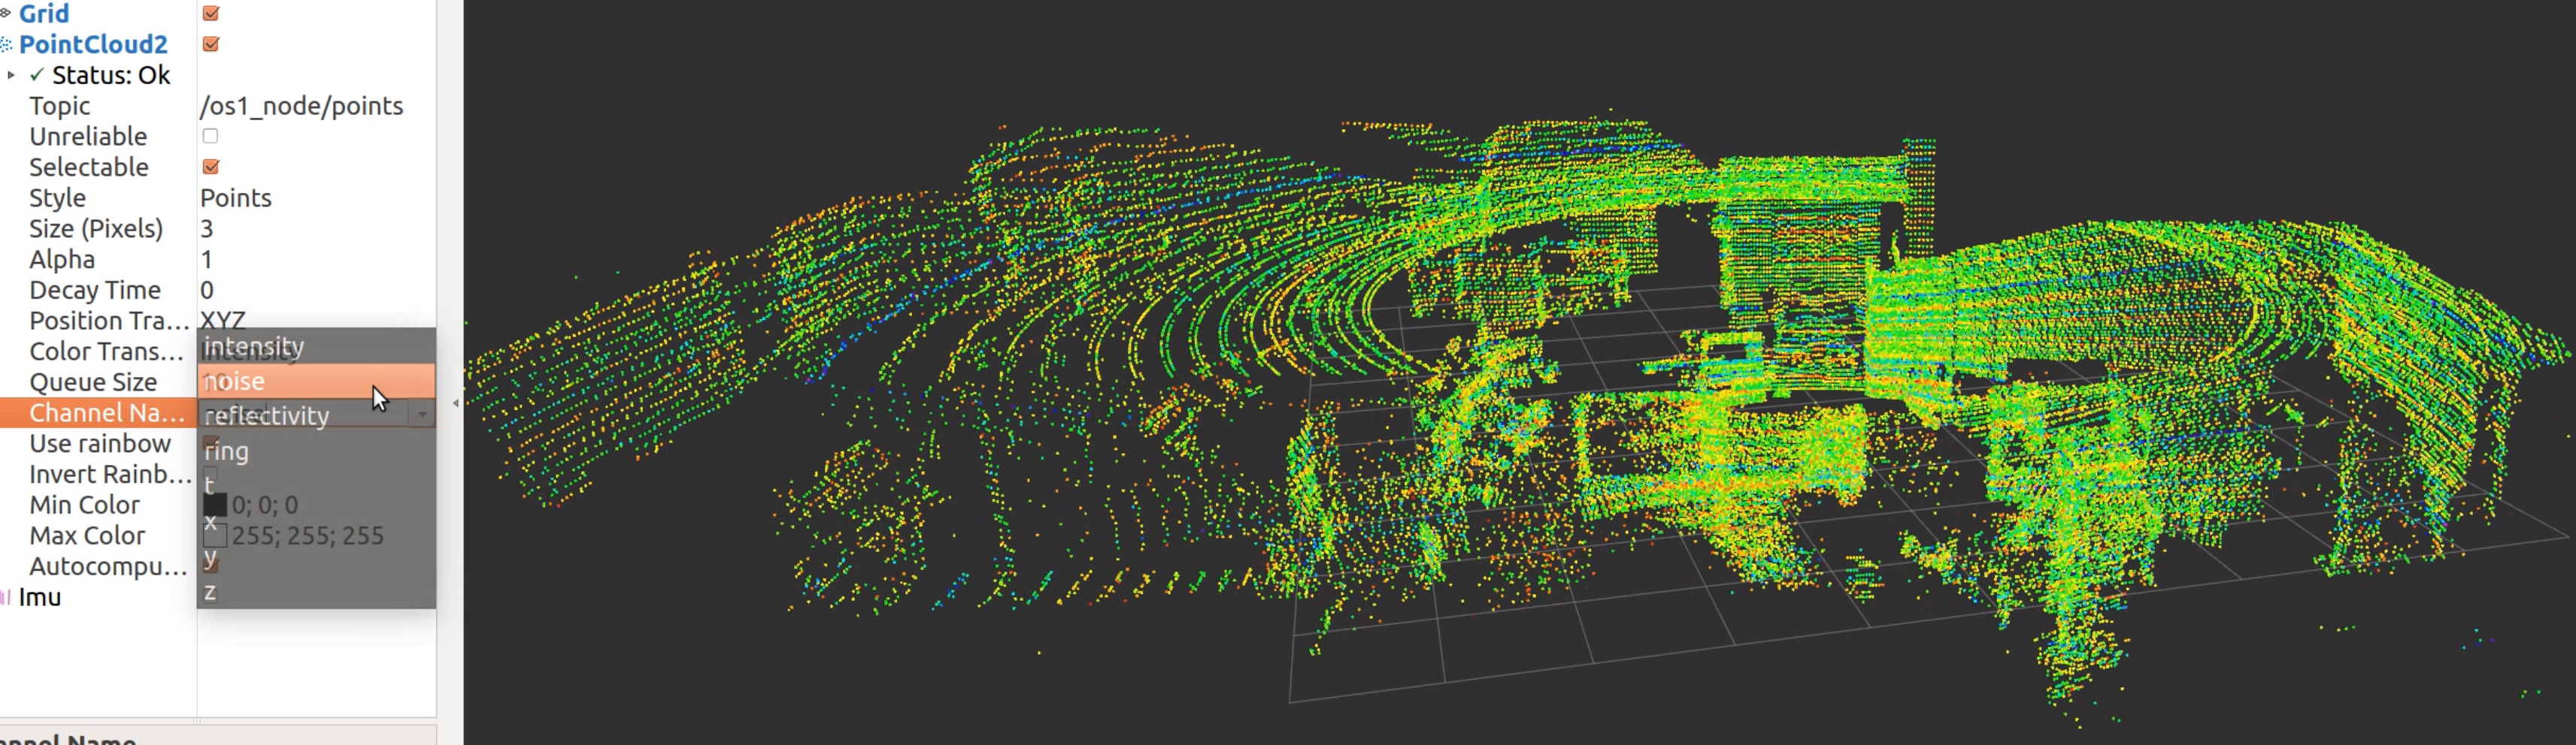Toggle the PointCloud2 visibility checkbox
Image resolution: width=2576 pixels, height=745 pixels.
tap(209, 44)
